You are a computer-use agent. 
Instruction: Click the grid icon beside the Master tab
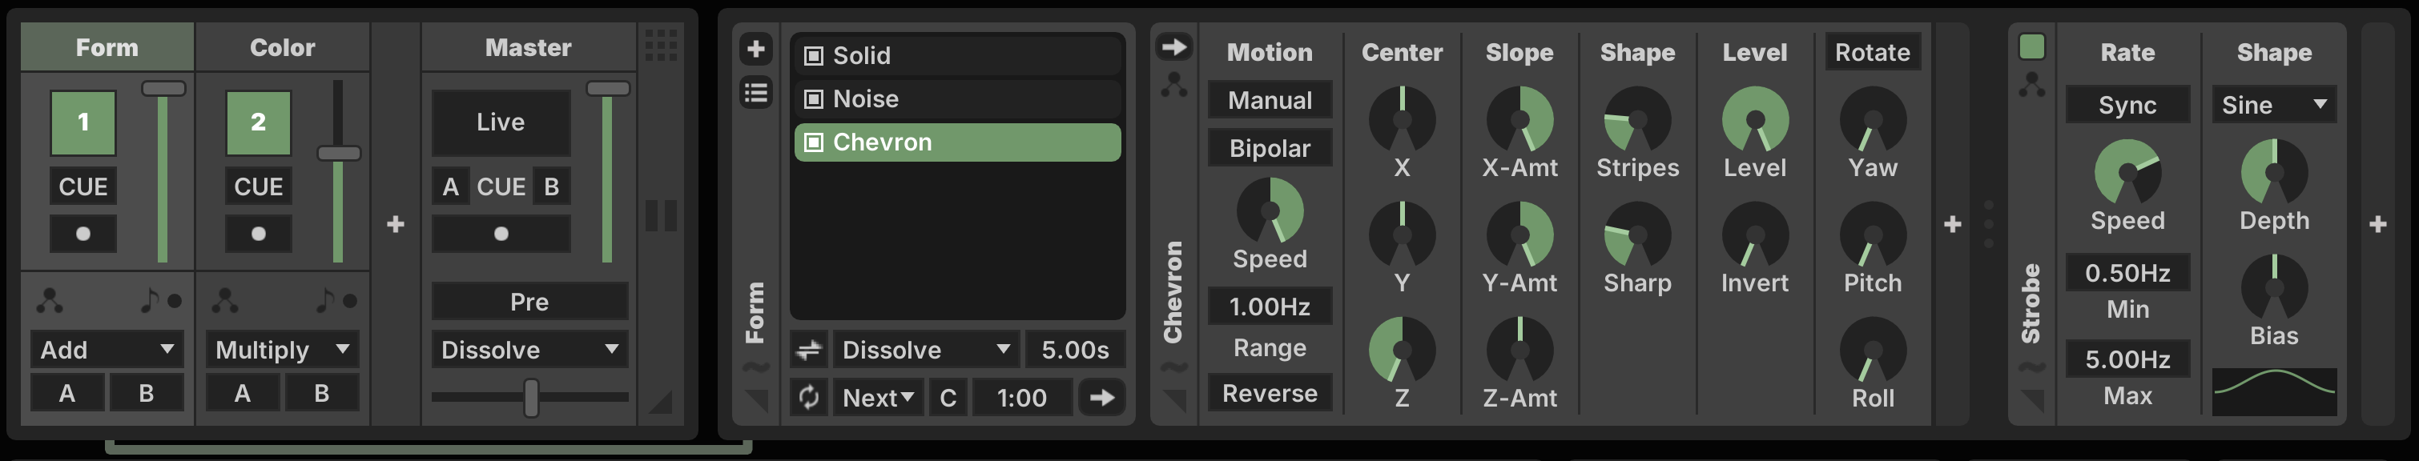tap(661, 45)
